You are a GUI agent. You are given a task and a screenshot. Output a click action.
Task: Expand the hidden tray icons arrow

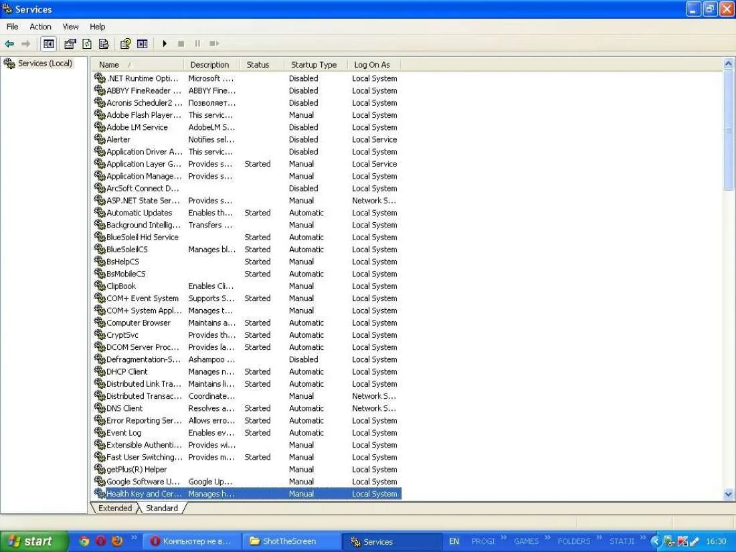(656, 541)
